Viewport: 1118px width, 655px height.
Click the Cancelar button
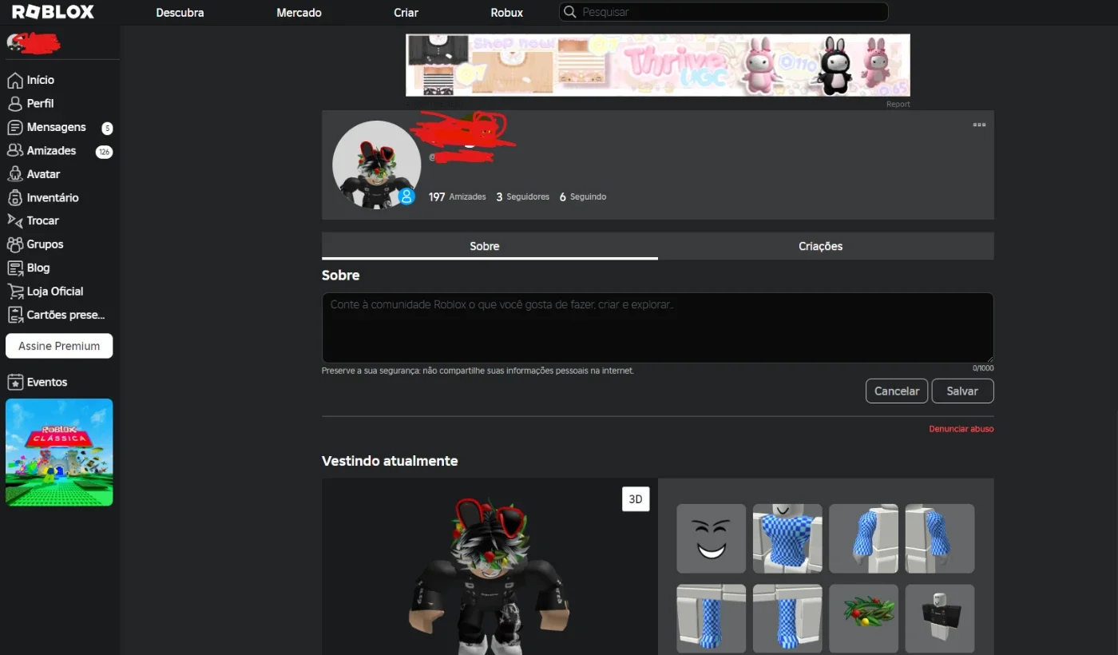coord(897,391)
